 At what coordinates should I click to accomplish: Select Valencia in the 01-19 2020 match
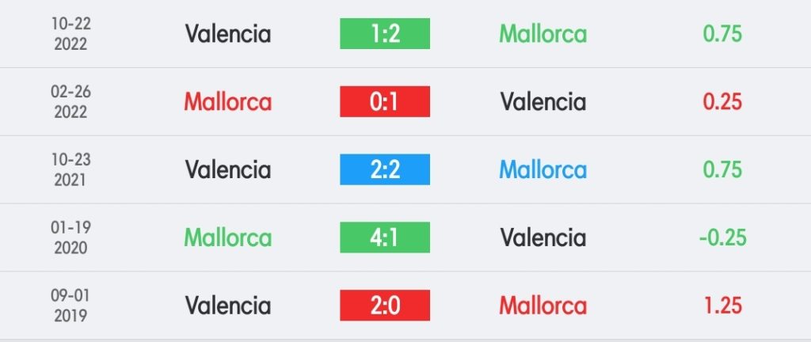tap(543, 237)
